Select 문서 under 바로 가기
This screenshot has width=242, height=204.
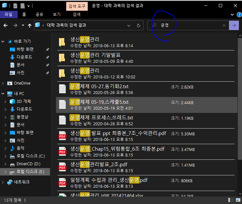(x=20, y=65)
